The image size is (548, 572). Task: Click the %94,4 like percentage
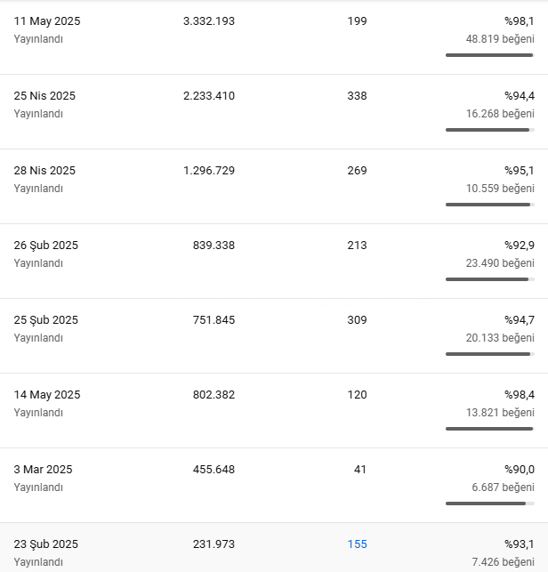[x=520, y=95]
